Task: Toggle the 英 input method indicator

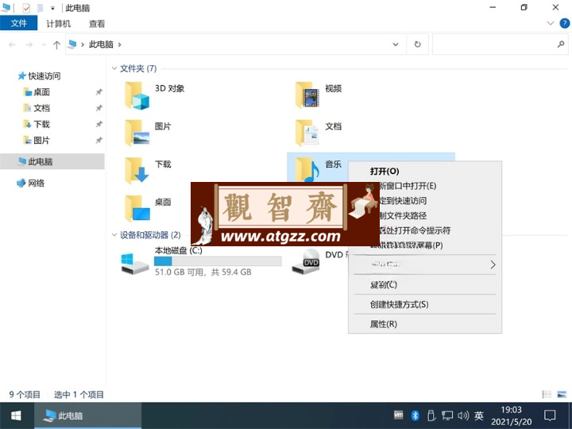Action: pos(479,415)
